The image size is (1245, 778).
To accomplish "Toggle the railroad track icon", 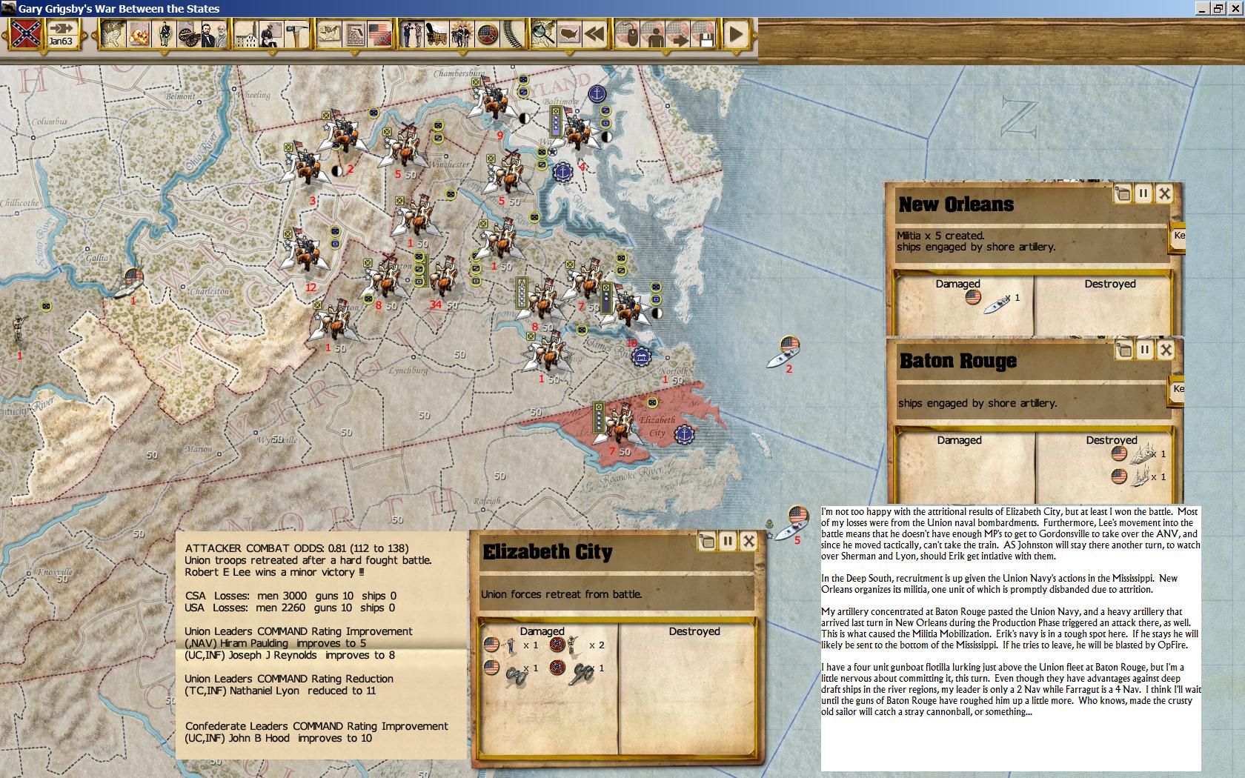I will (x=513, y=34).
